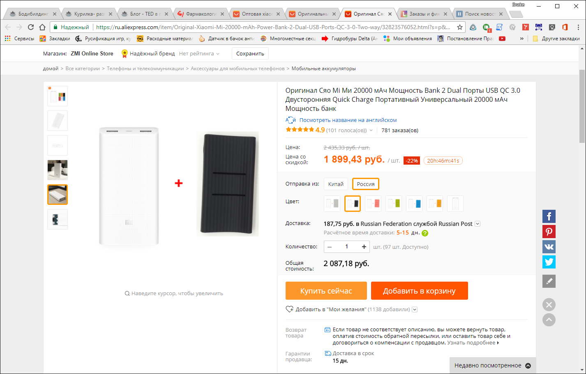Expand the store rating dropdown

[218, 54]
